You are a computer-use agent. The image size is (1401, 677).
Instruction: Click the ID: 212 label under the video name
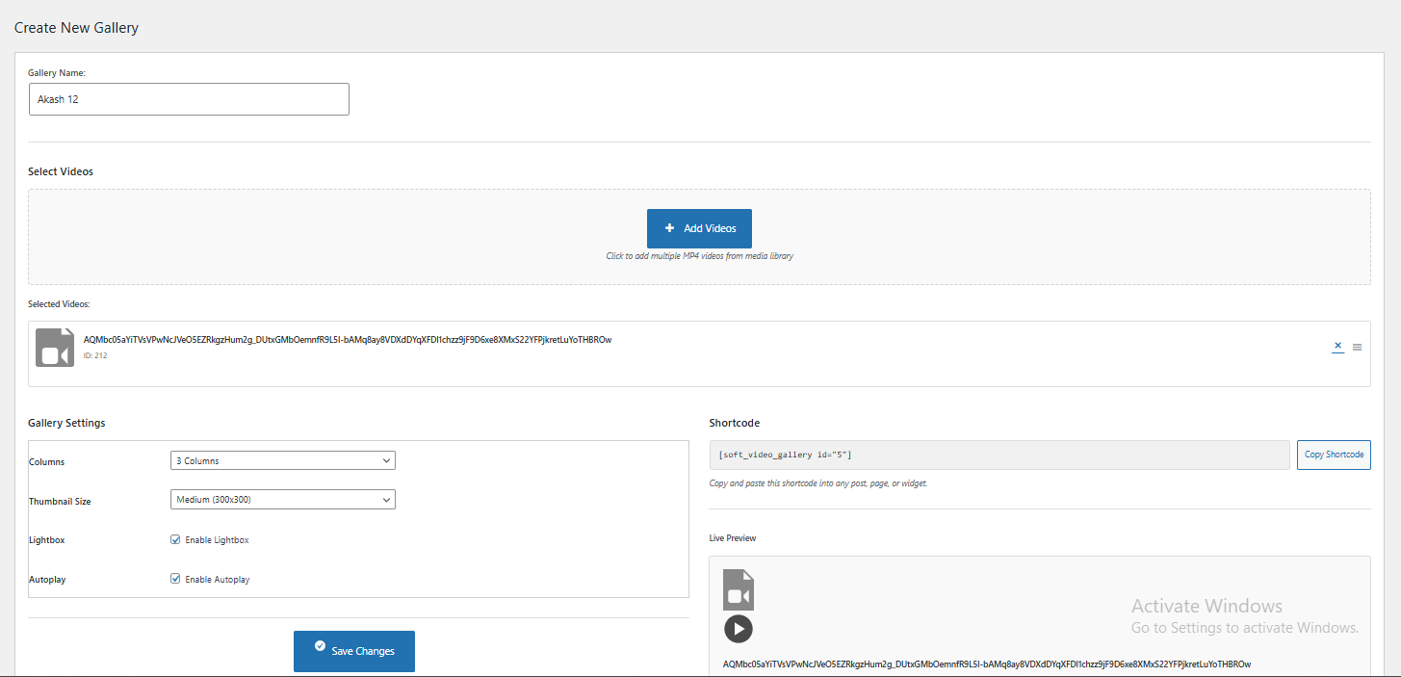click(94, 356)
